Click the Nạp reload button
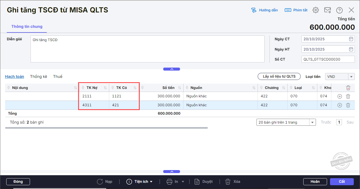The height and width of the screenshot is (189, 360). [x=105, y=182]
